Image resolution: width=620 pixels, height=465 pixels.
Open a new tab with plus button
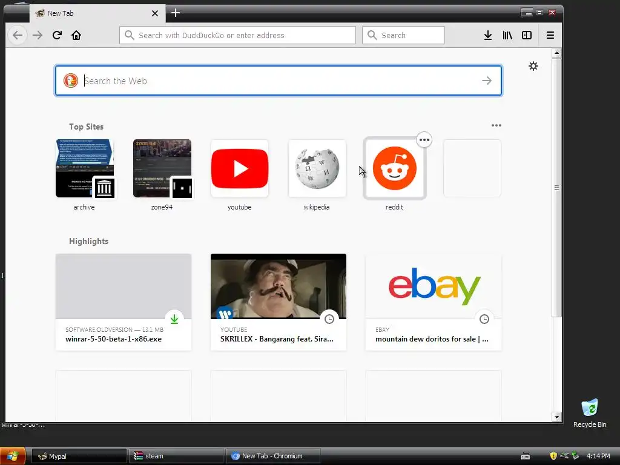click(176, 13)
